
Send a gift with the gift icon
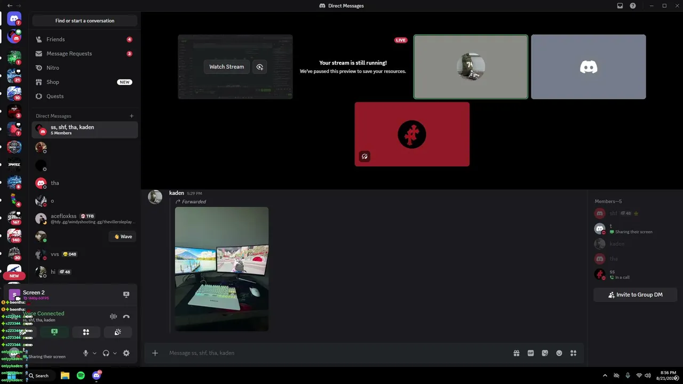(517, 353)
